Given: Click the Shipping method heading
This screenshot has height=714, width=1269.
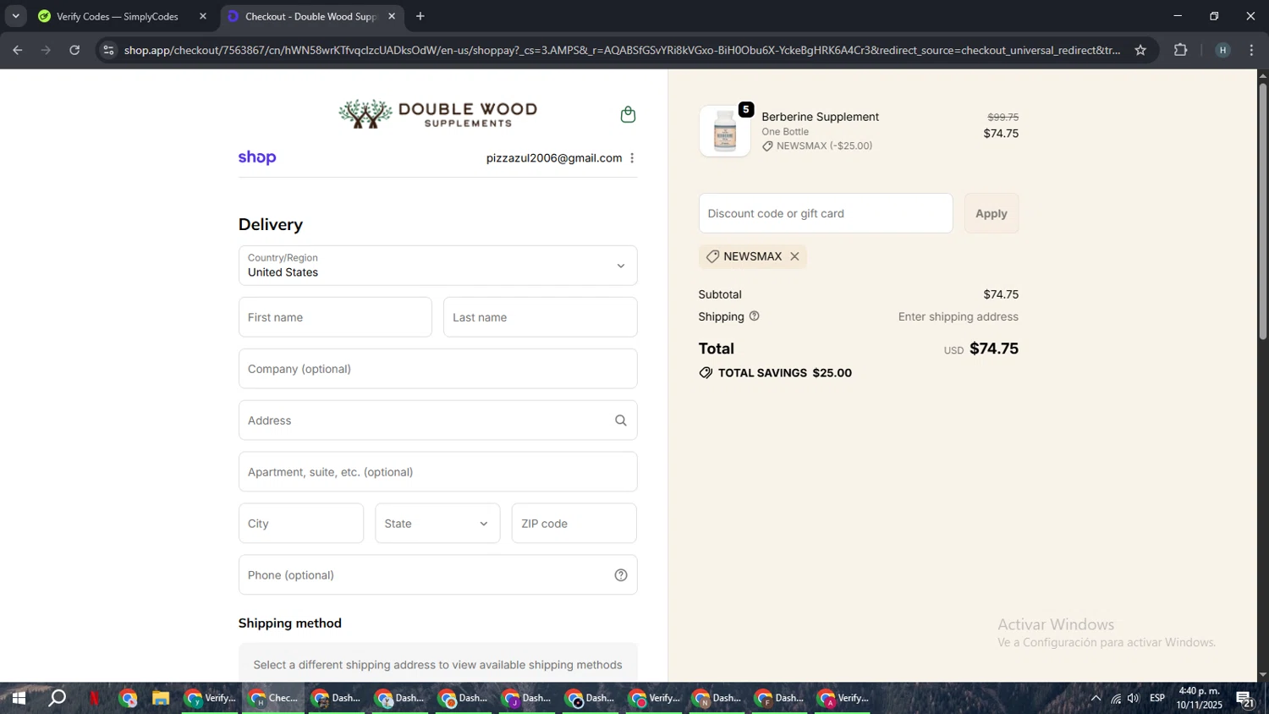Looking at the screenshot, I should [x=290, y=623].
